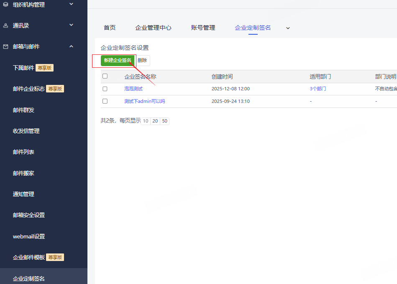Open webmail设置 in the sidebar
This screenshot has height=284, width=397.
(29, 237)
